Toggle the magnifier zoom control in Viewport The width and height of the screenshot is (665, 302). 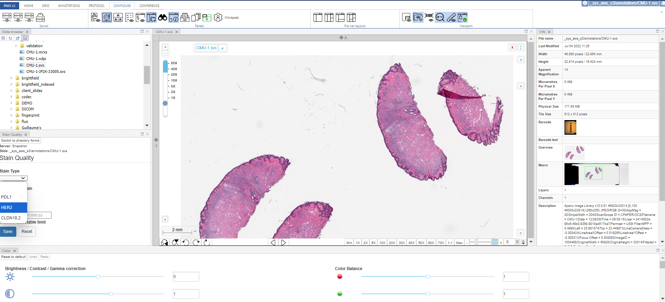440,17
